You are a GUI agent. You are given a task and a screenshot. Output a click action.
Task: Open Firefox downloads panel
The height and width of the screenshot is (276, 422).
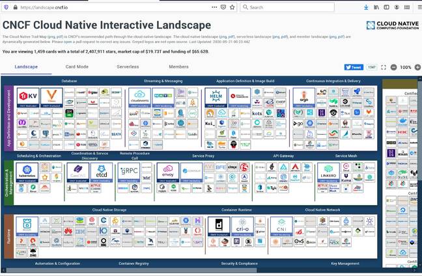[x=366, y=7]
